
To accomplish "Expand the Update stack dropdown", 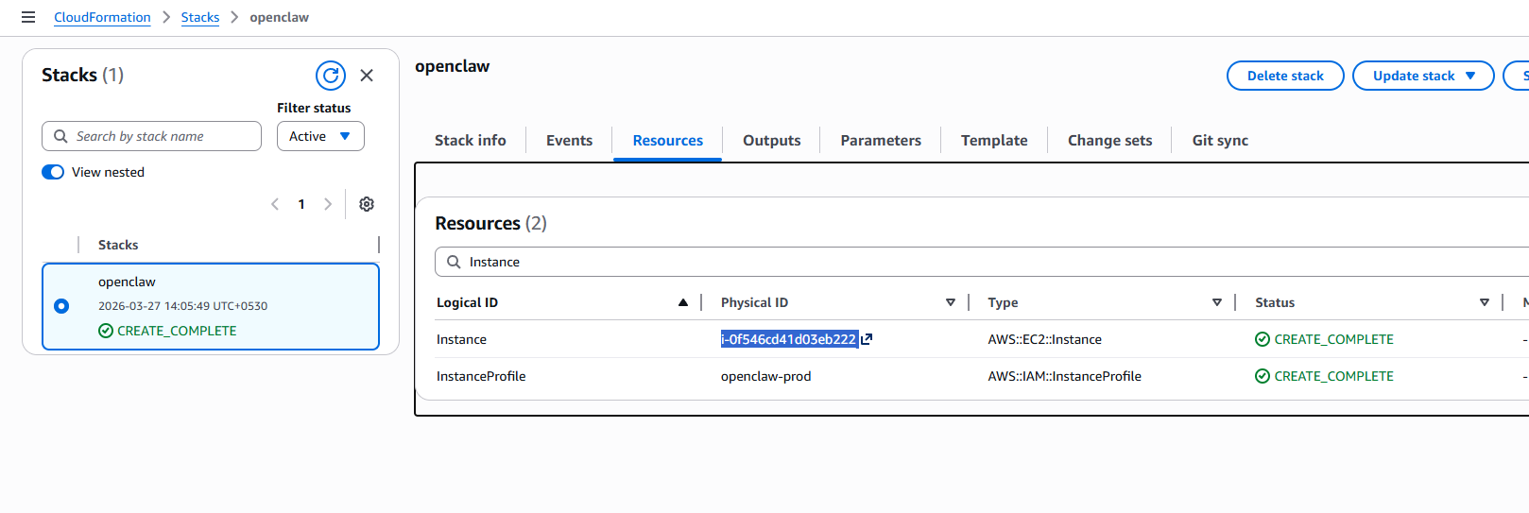I will [x=1469, y=76].
